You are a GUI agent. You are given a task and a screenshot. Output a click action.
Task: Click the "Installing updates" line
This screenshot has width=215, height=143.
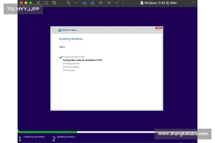(x=71, y=67)
